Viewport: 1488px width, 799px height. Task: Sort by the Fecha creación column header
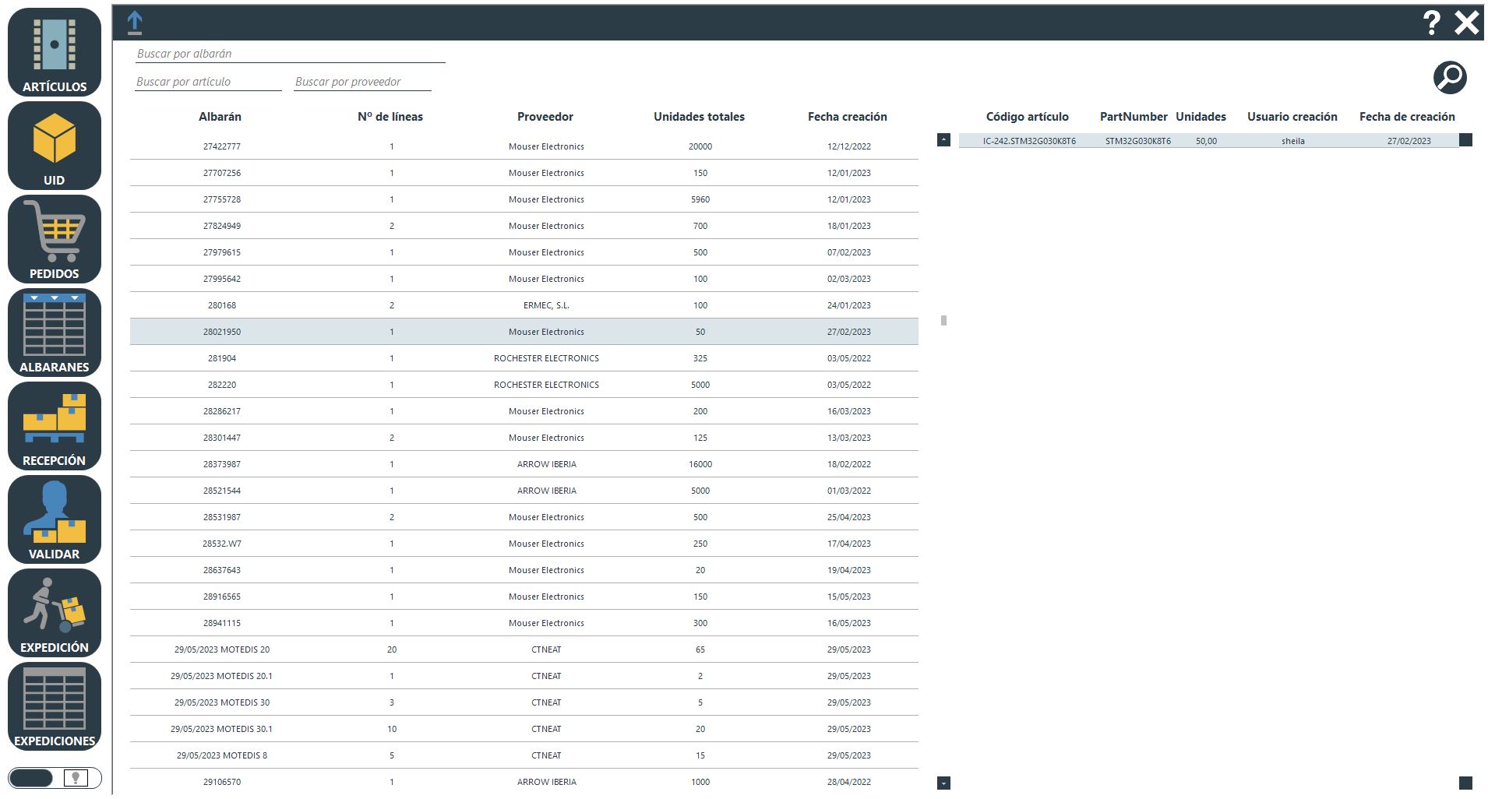[847, 117]
